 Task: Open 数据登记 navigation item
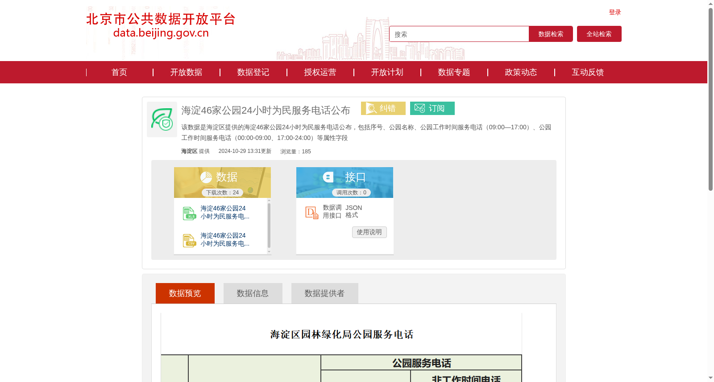coord(253,72)
